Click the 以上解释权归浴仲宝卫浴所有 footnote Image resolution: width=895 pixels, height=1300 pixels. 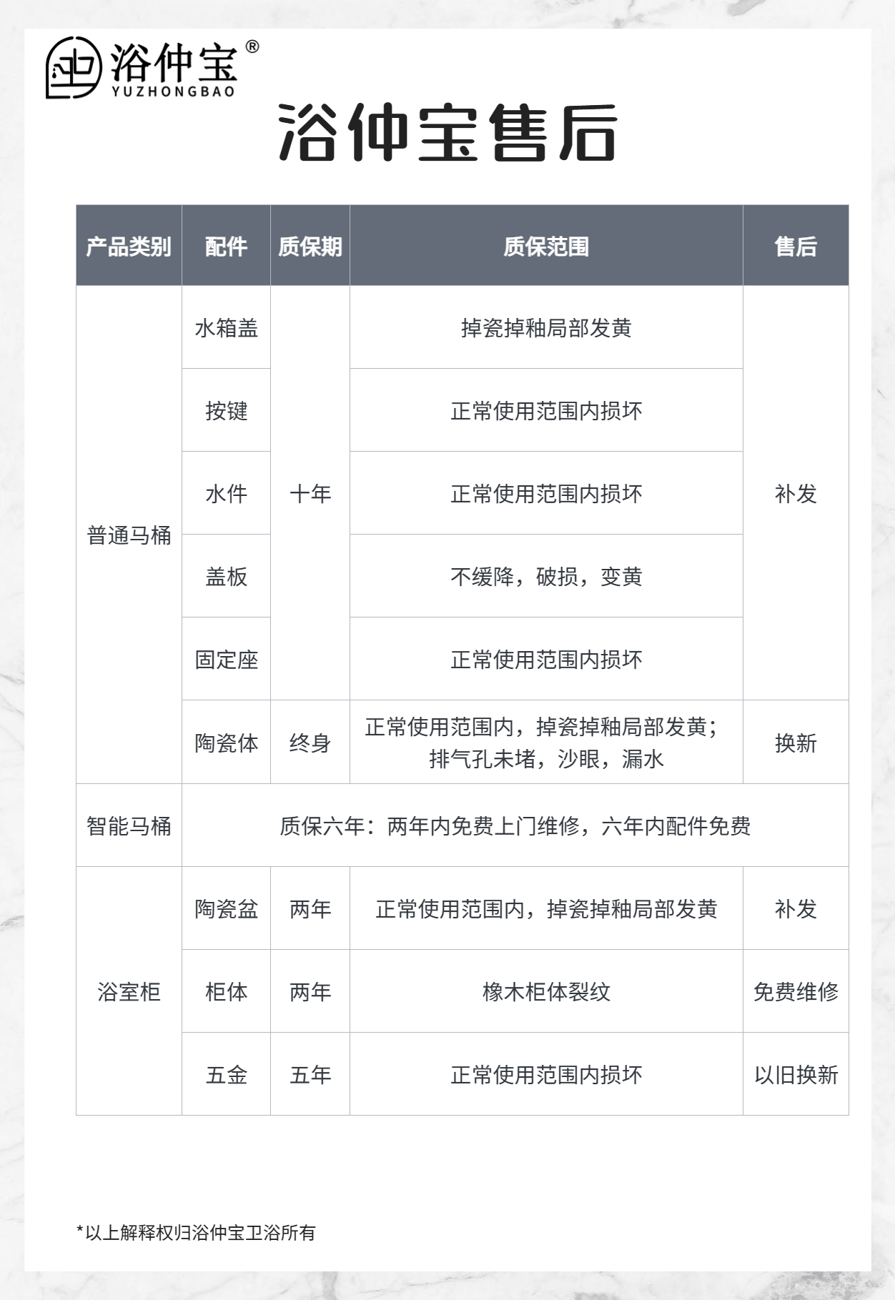196,1233
